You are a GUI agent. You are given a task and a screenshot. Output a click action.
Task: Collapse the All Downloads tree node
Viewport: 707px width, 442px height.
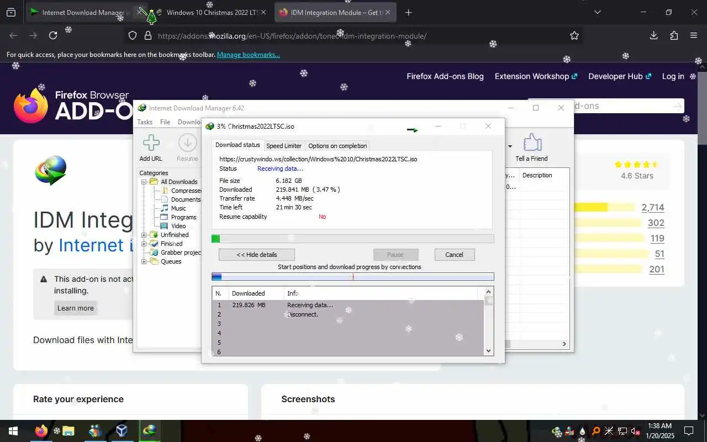coord(144,182)
